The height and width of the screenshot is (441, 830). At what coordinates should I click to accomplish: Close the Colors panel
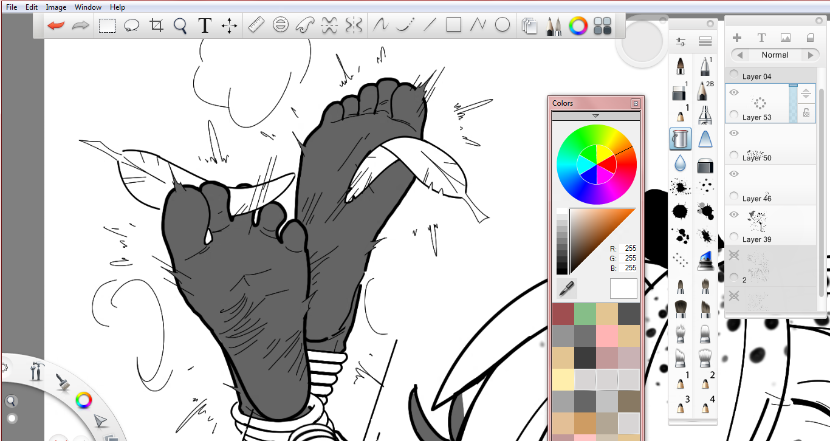click(x=636, y=103)
